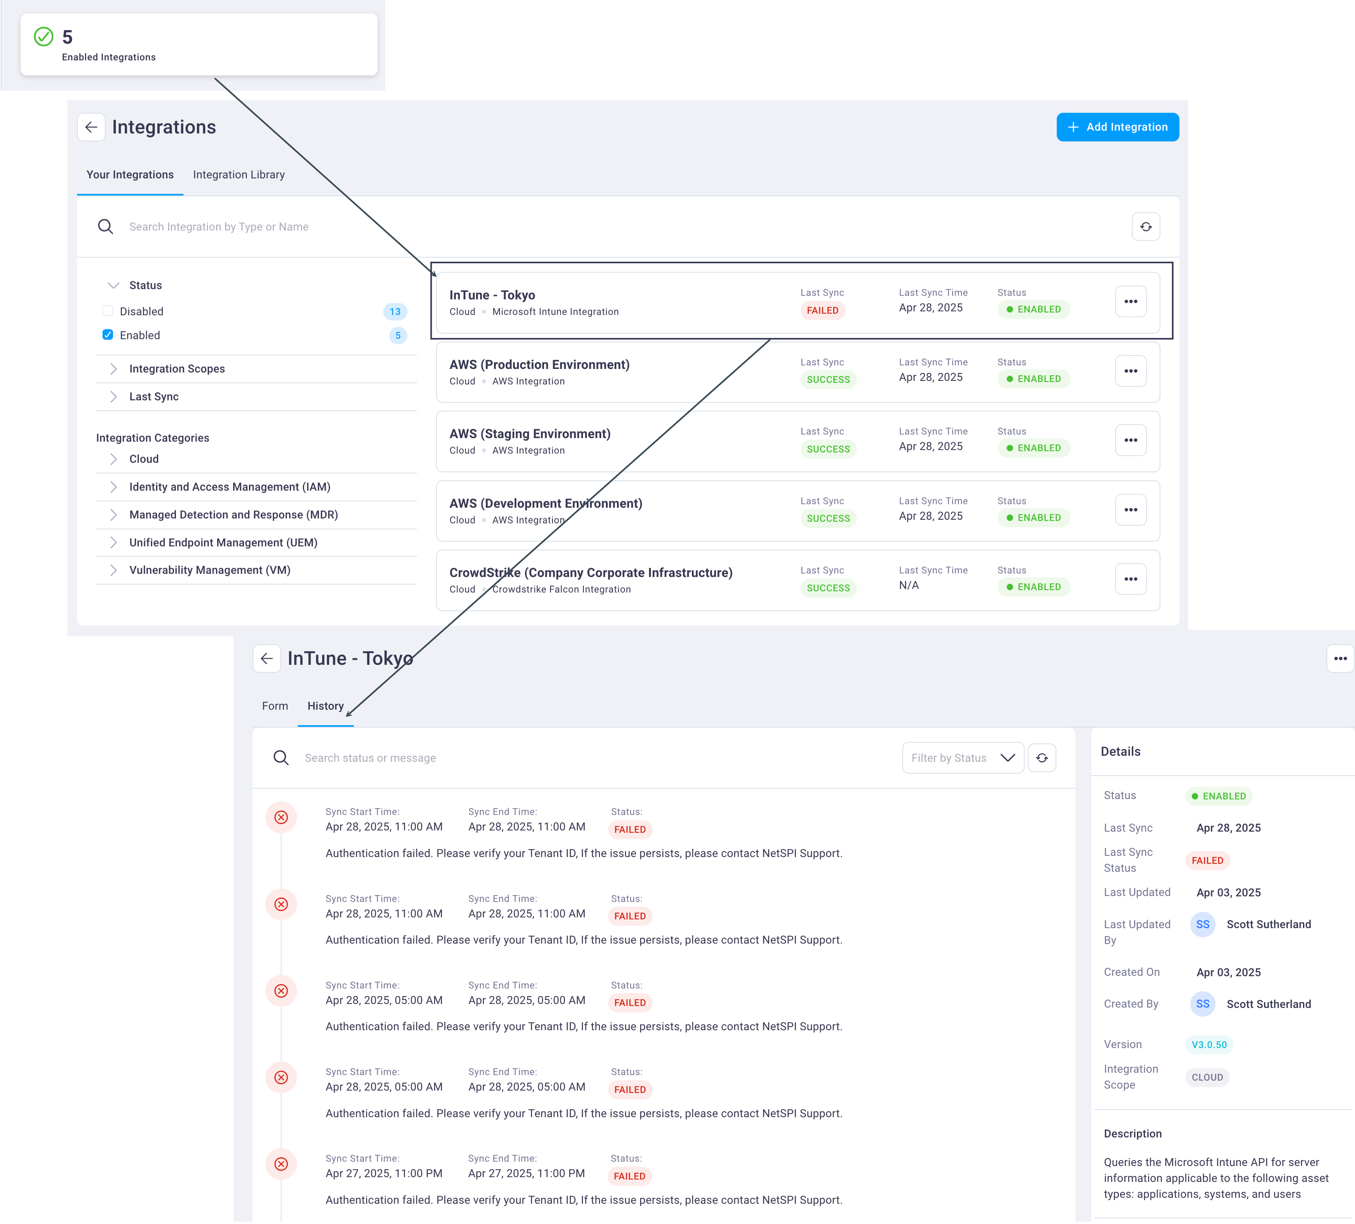Click failed icon of first Apr 28 11:00 AM entry
1355x1224 pixels.
(x=281, y=817)
